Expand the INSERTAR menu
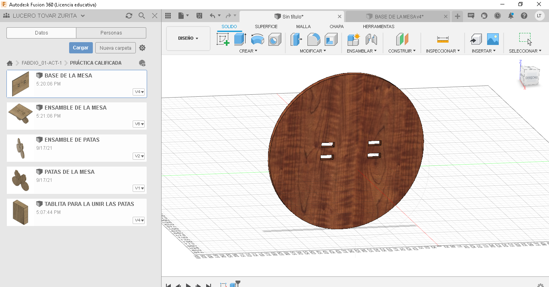 tap(483, 51)
